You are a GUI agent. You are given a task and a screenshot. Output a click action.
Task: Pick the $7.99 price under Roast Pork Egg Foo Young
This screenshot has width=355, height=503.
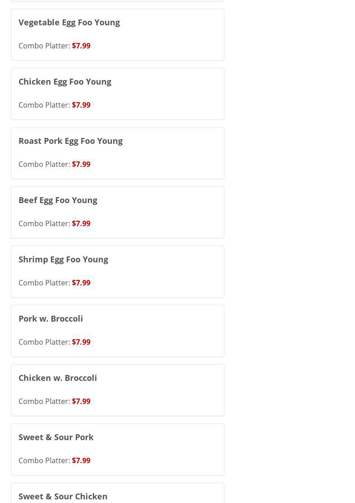click(x=81, y=164)
